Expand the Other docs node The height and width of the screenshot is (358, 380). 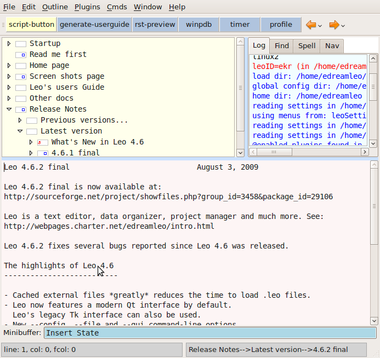(x=9, y=98)
